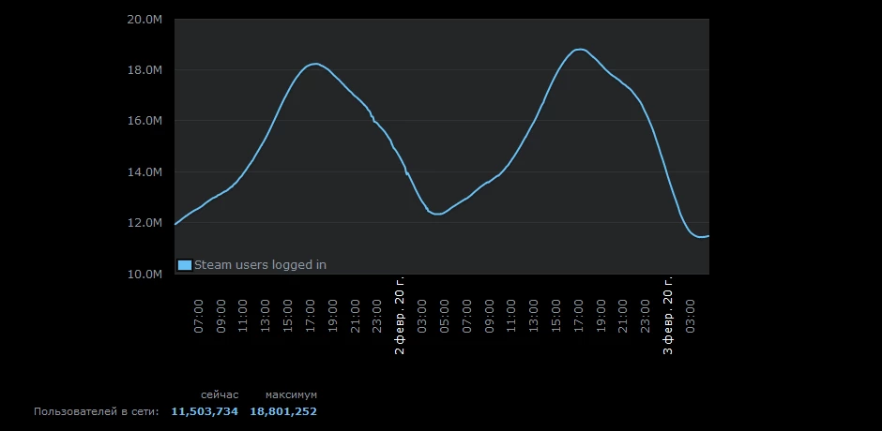Select the 18.0M y-axis label
Screen dimensions: 882x431
[x=144, y=70]
